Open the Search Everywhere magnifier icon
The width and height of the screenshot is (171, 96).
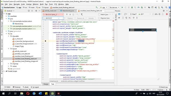click(166, 7)
